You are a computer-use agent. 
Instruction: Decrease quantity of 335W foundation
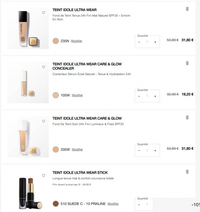point(139,150)
